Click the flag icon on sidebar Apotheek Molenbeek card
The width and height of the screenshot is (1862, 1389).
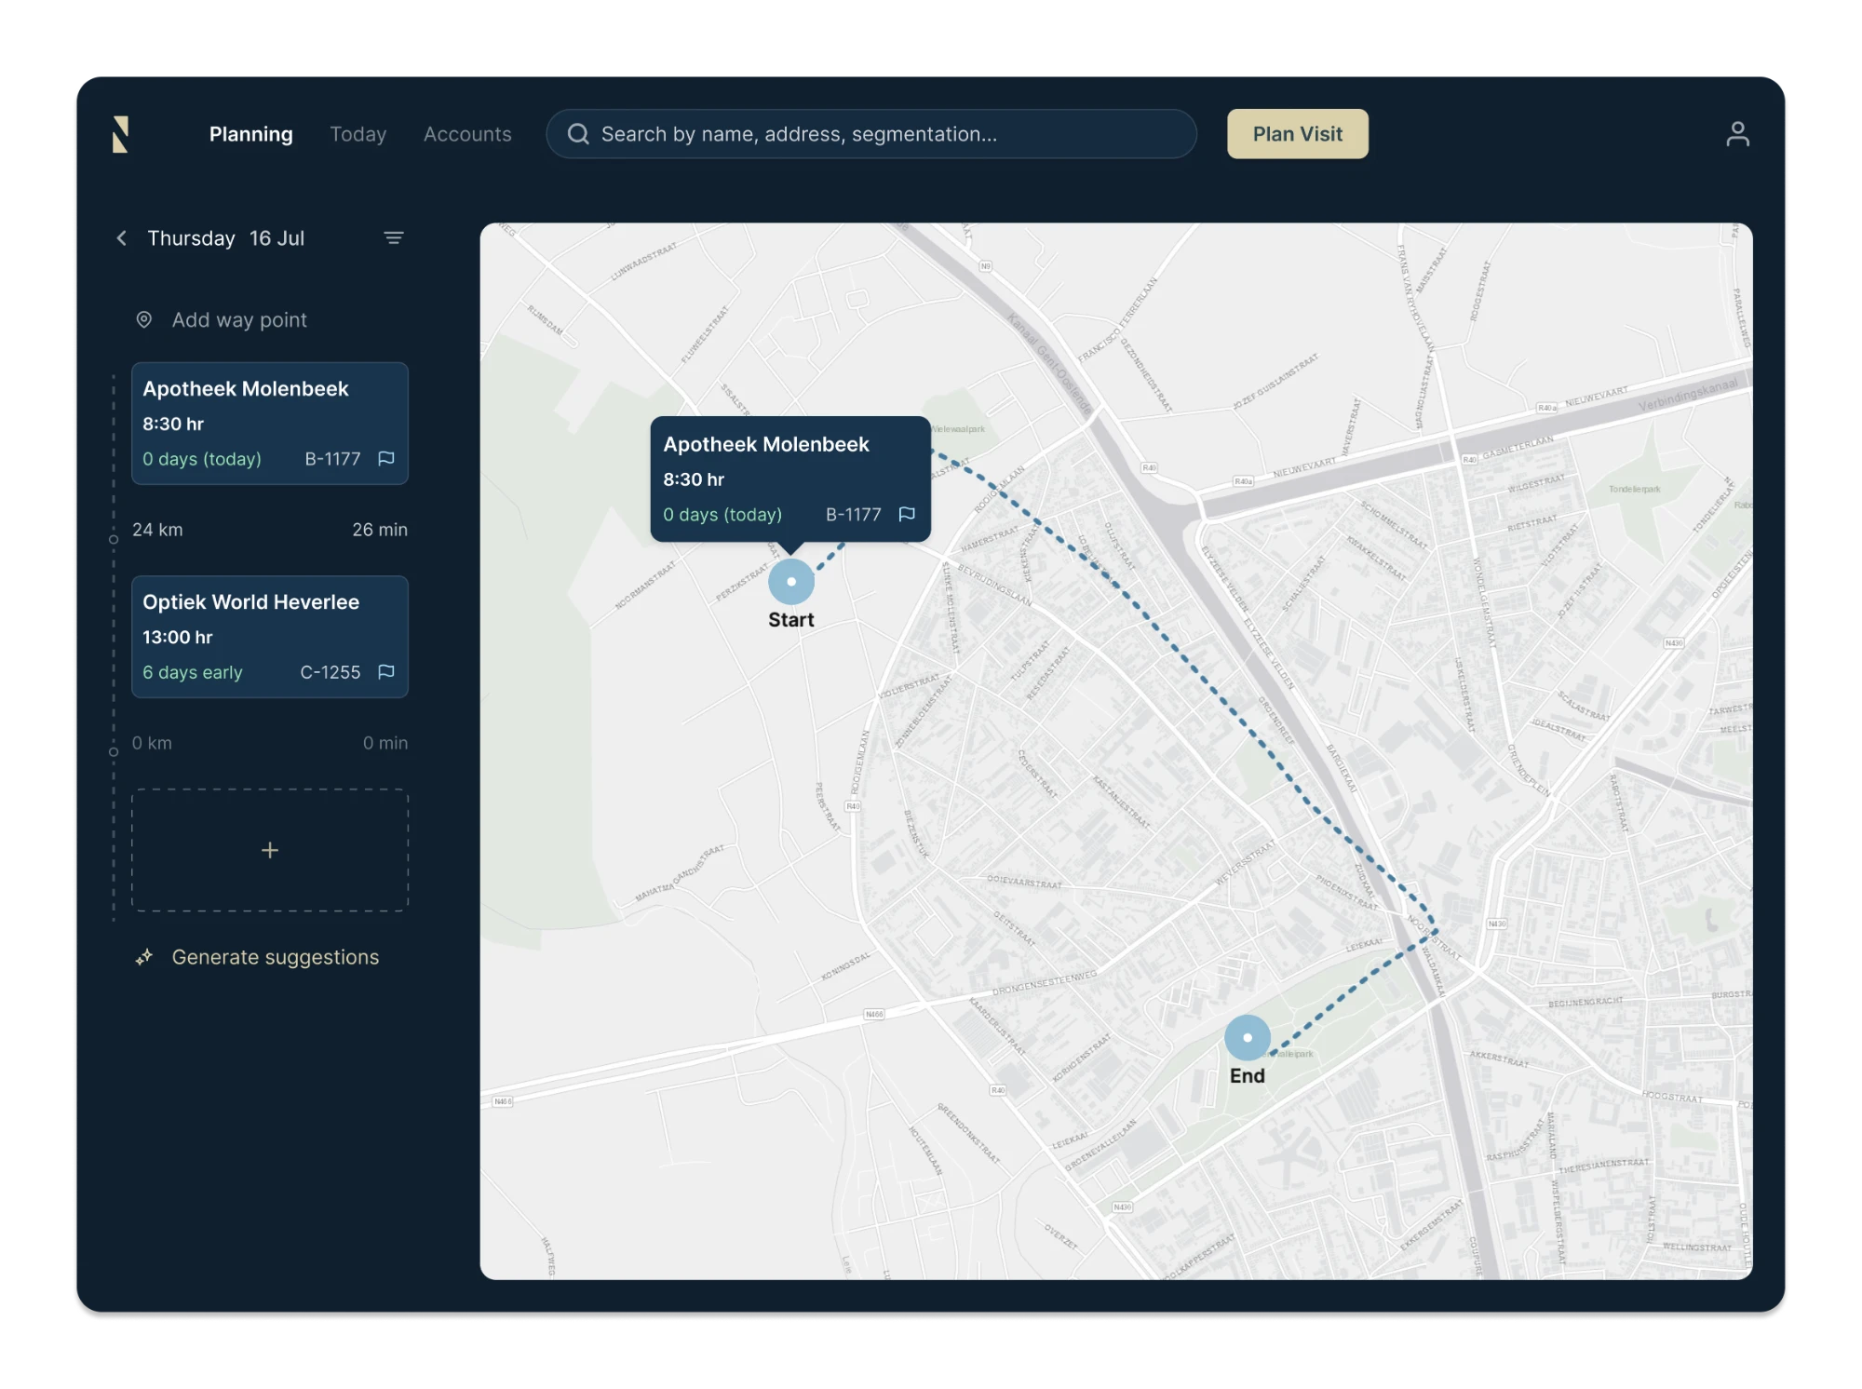pyautogui.click(x=386, y=458)
